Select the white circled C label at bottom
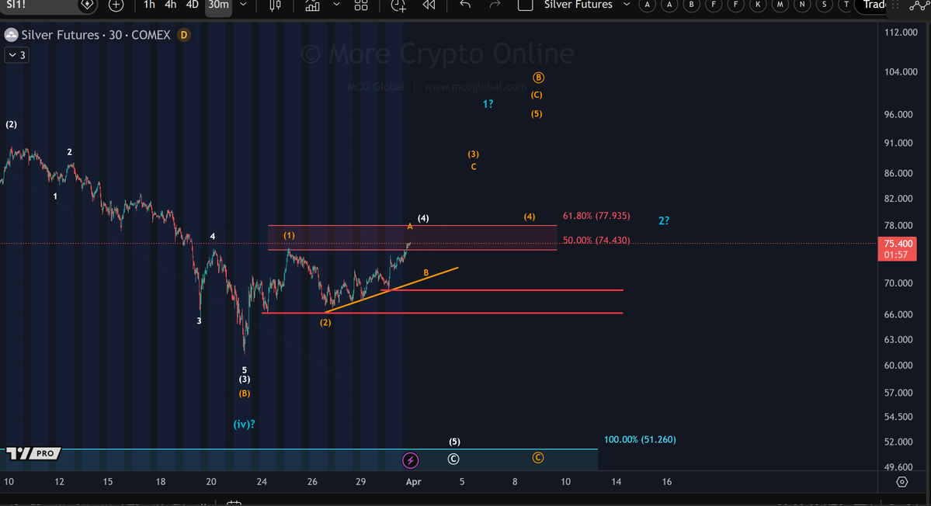 (453, 459)
